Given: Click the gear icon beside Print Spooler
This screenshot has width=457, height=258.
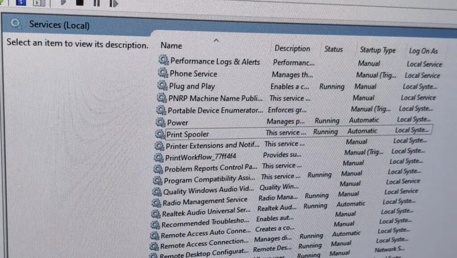Looking at the screenshot, I should point(160,133).
